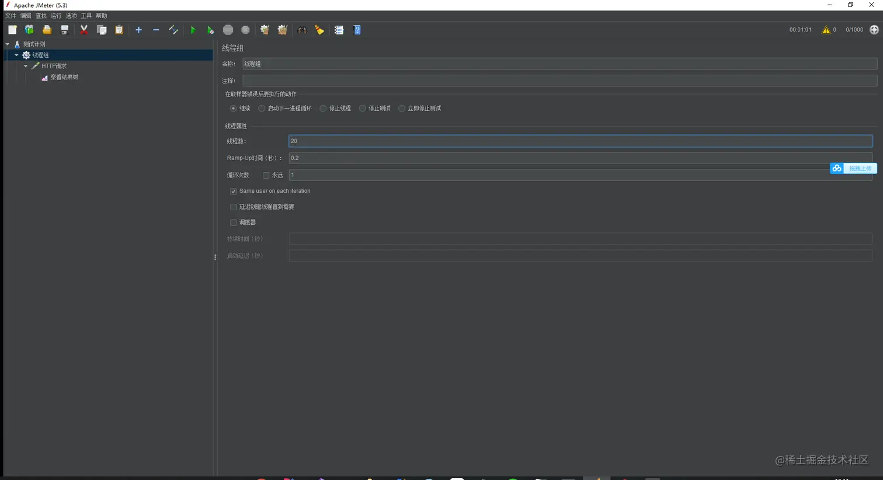The width and height of the screenshot is (883, 480).
Task: Click the New test plan icon
Action: pos(12,30)
